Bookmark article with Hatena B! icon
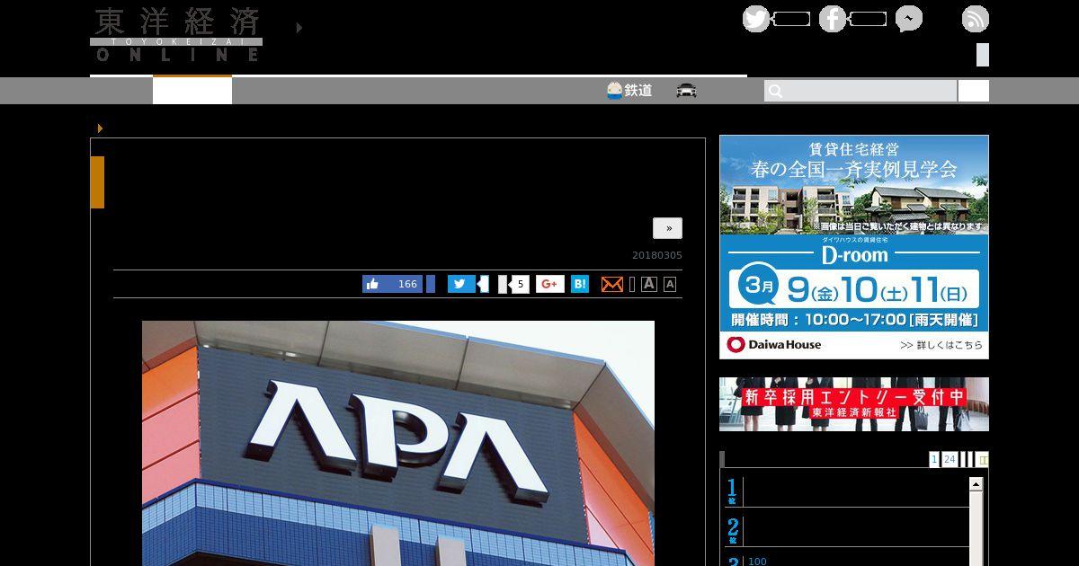The image size is (1079, 566). pos(580,284)
